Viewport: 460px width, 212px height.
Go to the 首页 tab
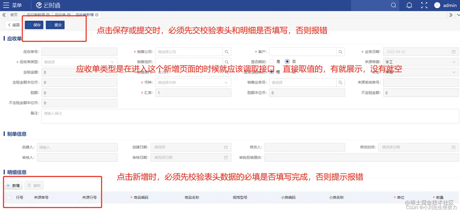13,15
